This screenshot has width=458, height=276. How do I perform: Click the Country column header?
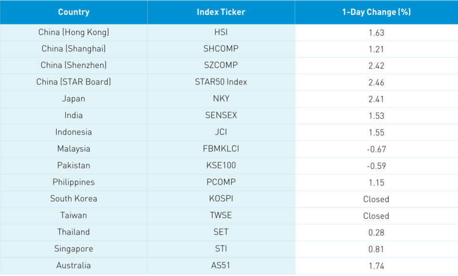tap(74, 12)
